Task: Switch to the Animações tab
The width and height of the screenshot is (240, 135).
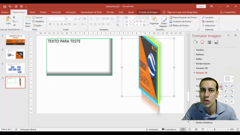Action: coord(71,12)
